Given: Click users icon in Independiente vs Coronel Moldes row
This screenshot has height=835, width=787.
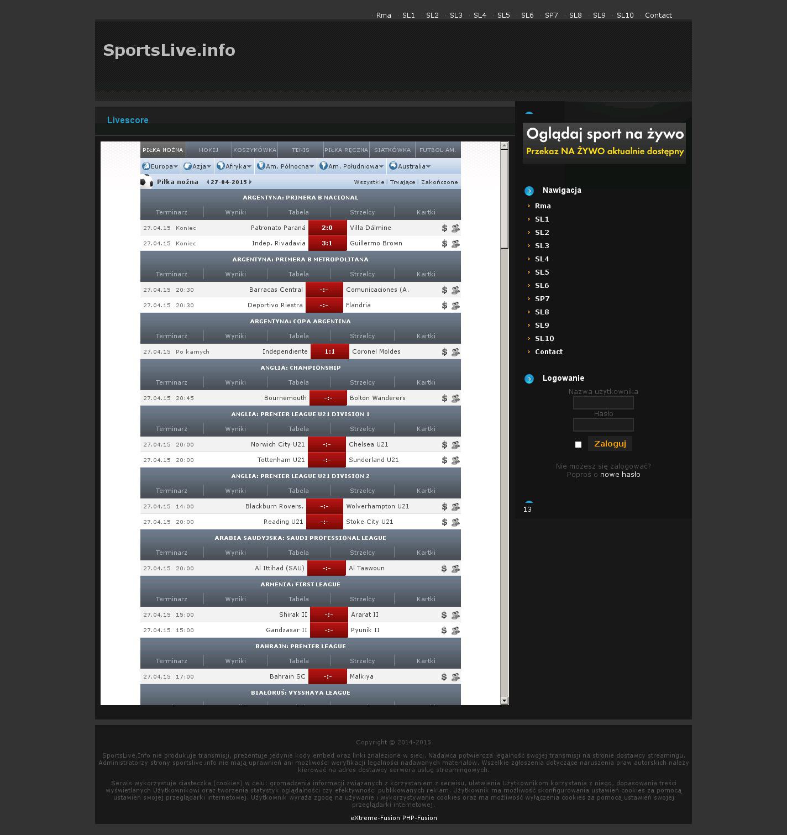Looking at the screenshot, I should coord(455,352).
